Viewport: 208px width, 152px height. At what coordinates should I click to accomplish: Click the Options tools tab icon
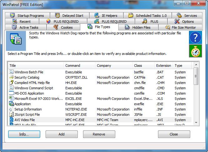point(177,21)
